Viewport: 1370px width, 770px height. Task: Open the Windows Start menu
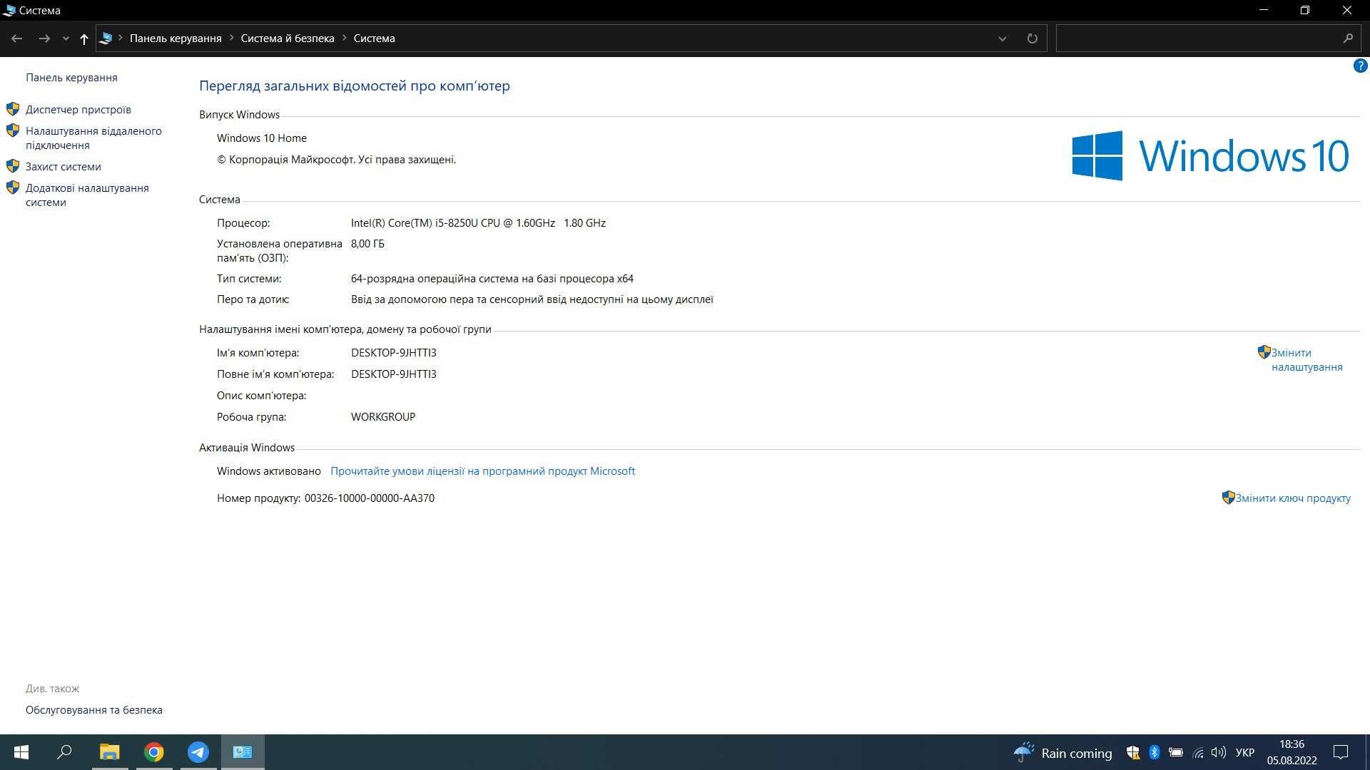21,752
